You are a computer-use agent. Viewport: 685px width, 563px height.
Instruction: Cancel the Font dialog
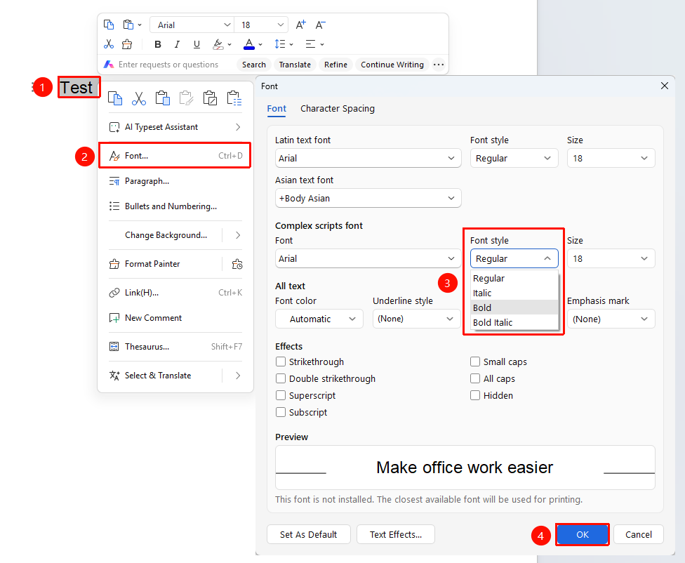click(638, 535)
